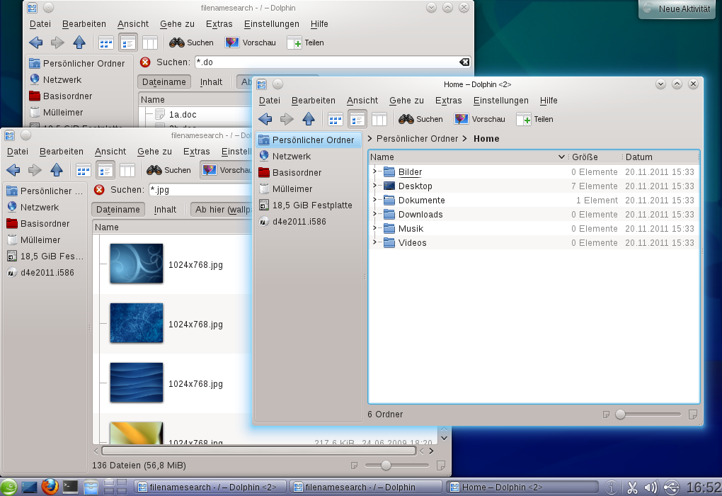Click Teilen in the *.do search window
Viewport: 722px width, 496px height.
click(306, 43)
